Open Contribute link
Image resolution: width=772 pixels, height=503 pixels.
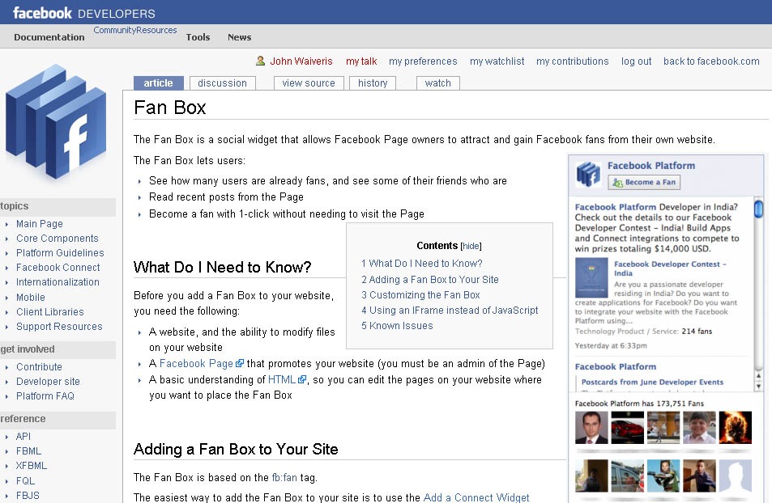pyautogui.click(x=39, y=367)
